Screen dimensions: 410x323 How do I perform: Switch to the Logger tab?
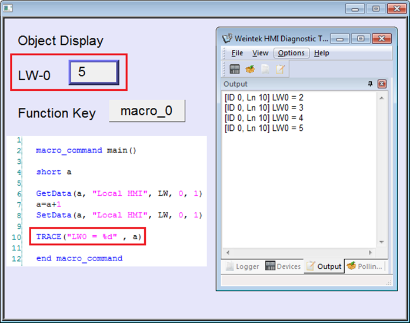click(x=242, y=266)
